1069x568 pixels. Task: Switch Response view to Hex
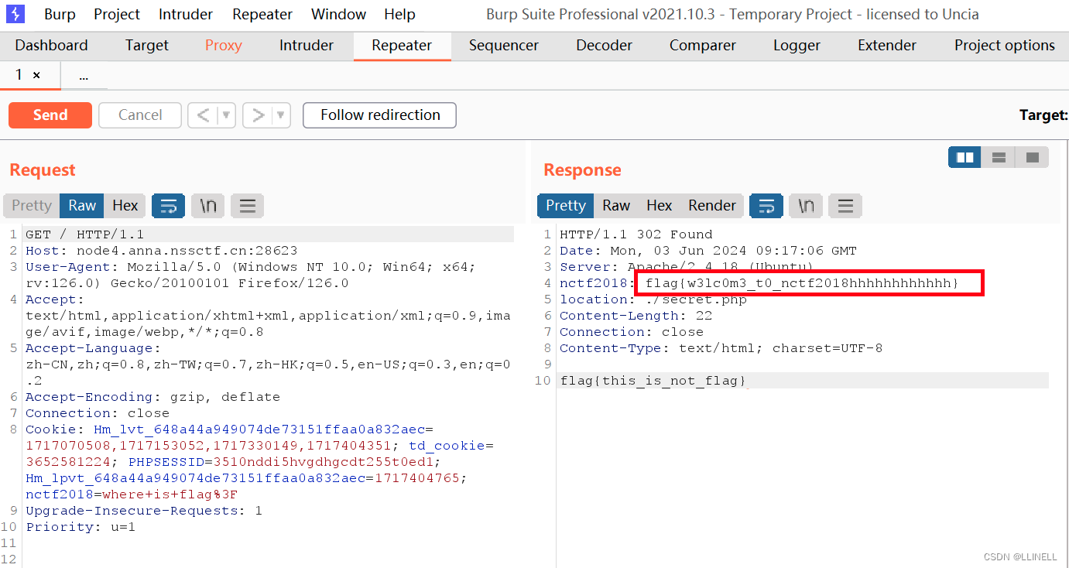click(659, 205)
